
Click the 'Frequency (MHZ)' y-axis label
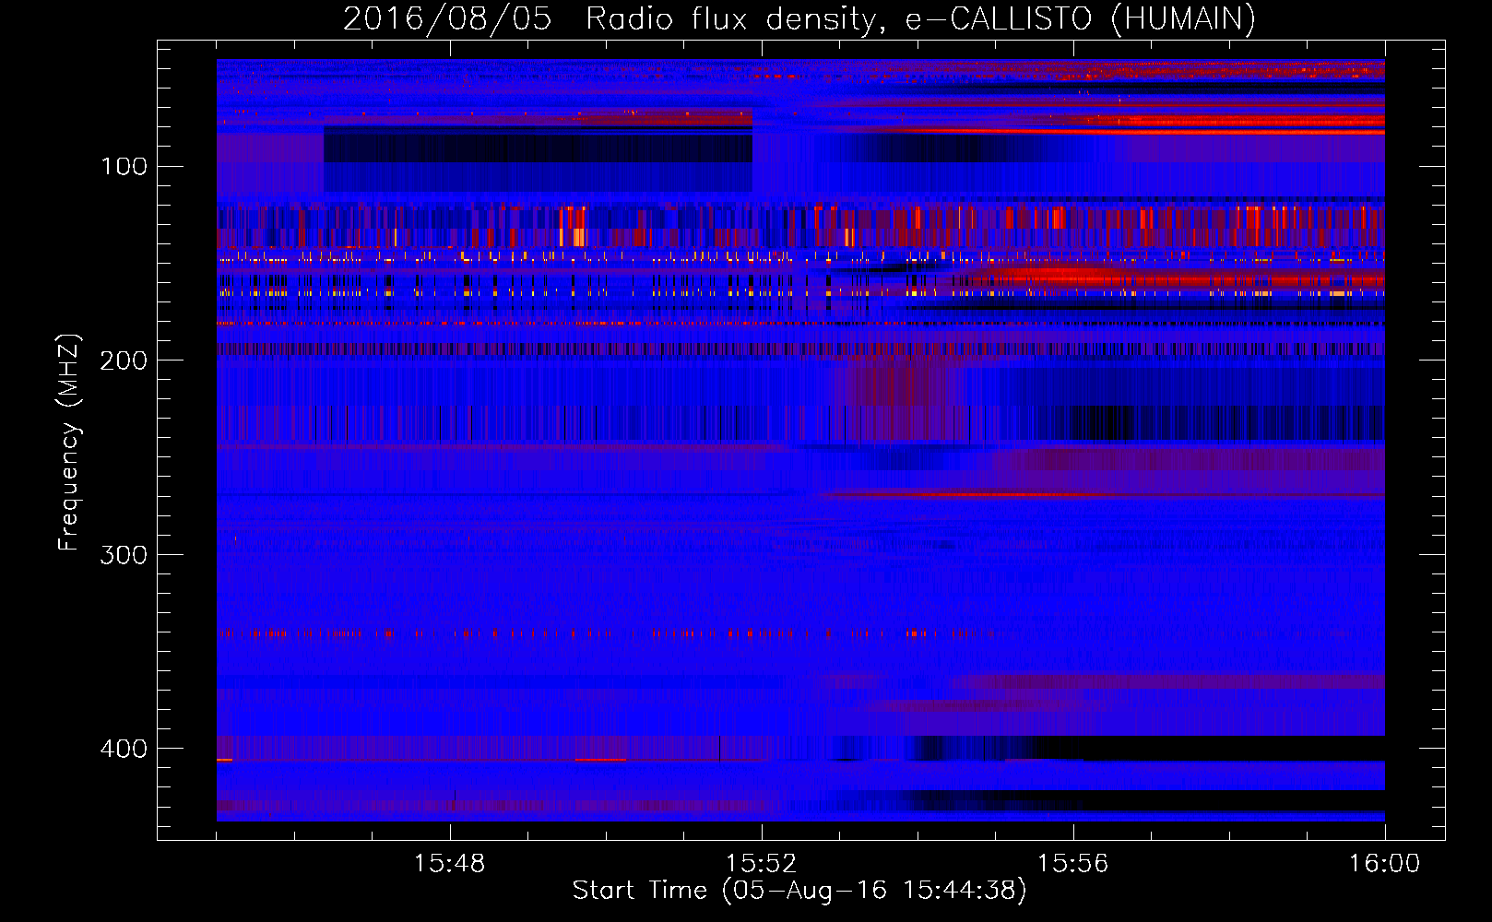(69, 443)
